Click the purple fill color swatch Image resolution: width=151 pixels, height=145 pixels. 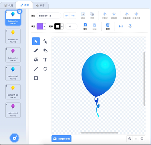click(40, 27)
